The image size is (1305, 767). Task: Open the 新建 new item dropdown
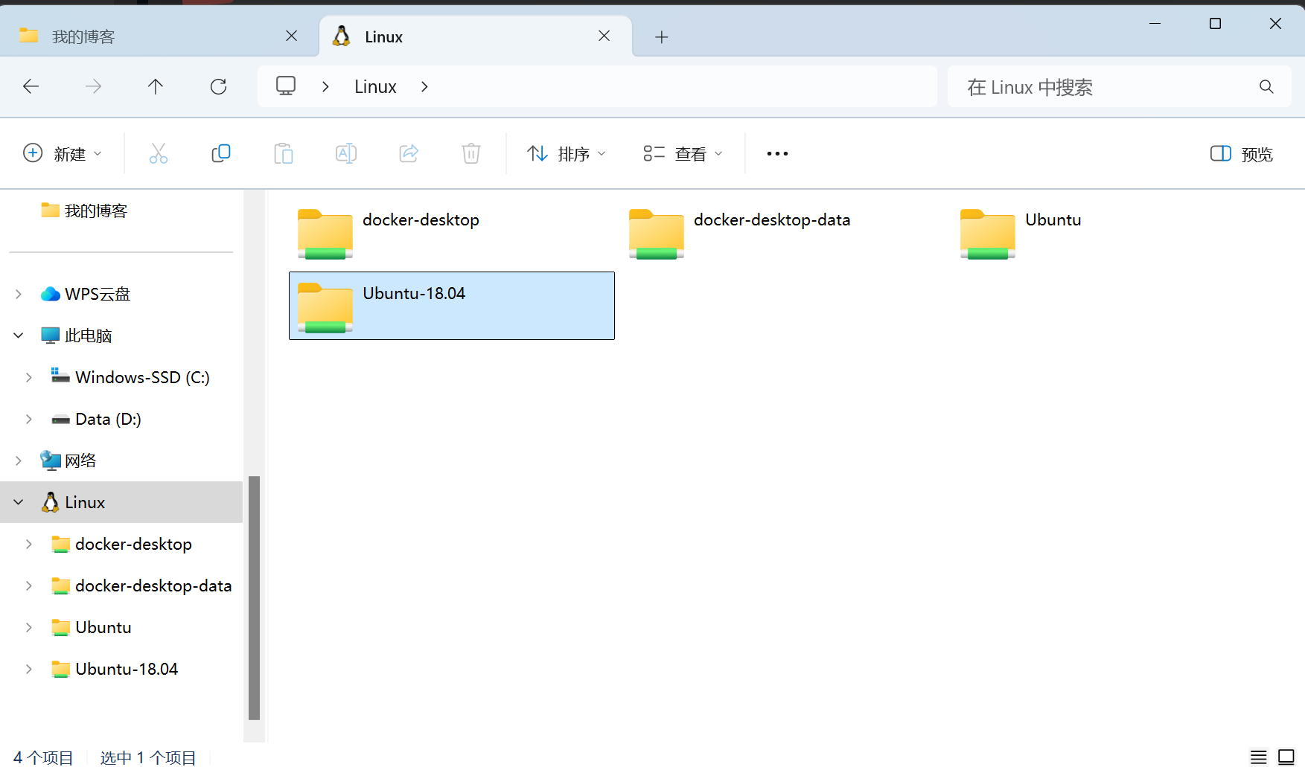tap(63, 154)
